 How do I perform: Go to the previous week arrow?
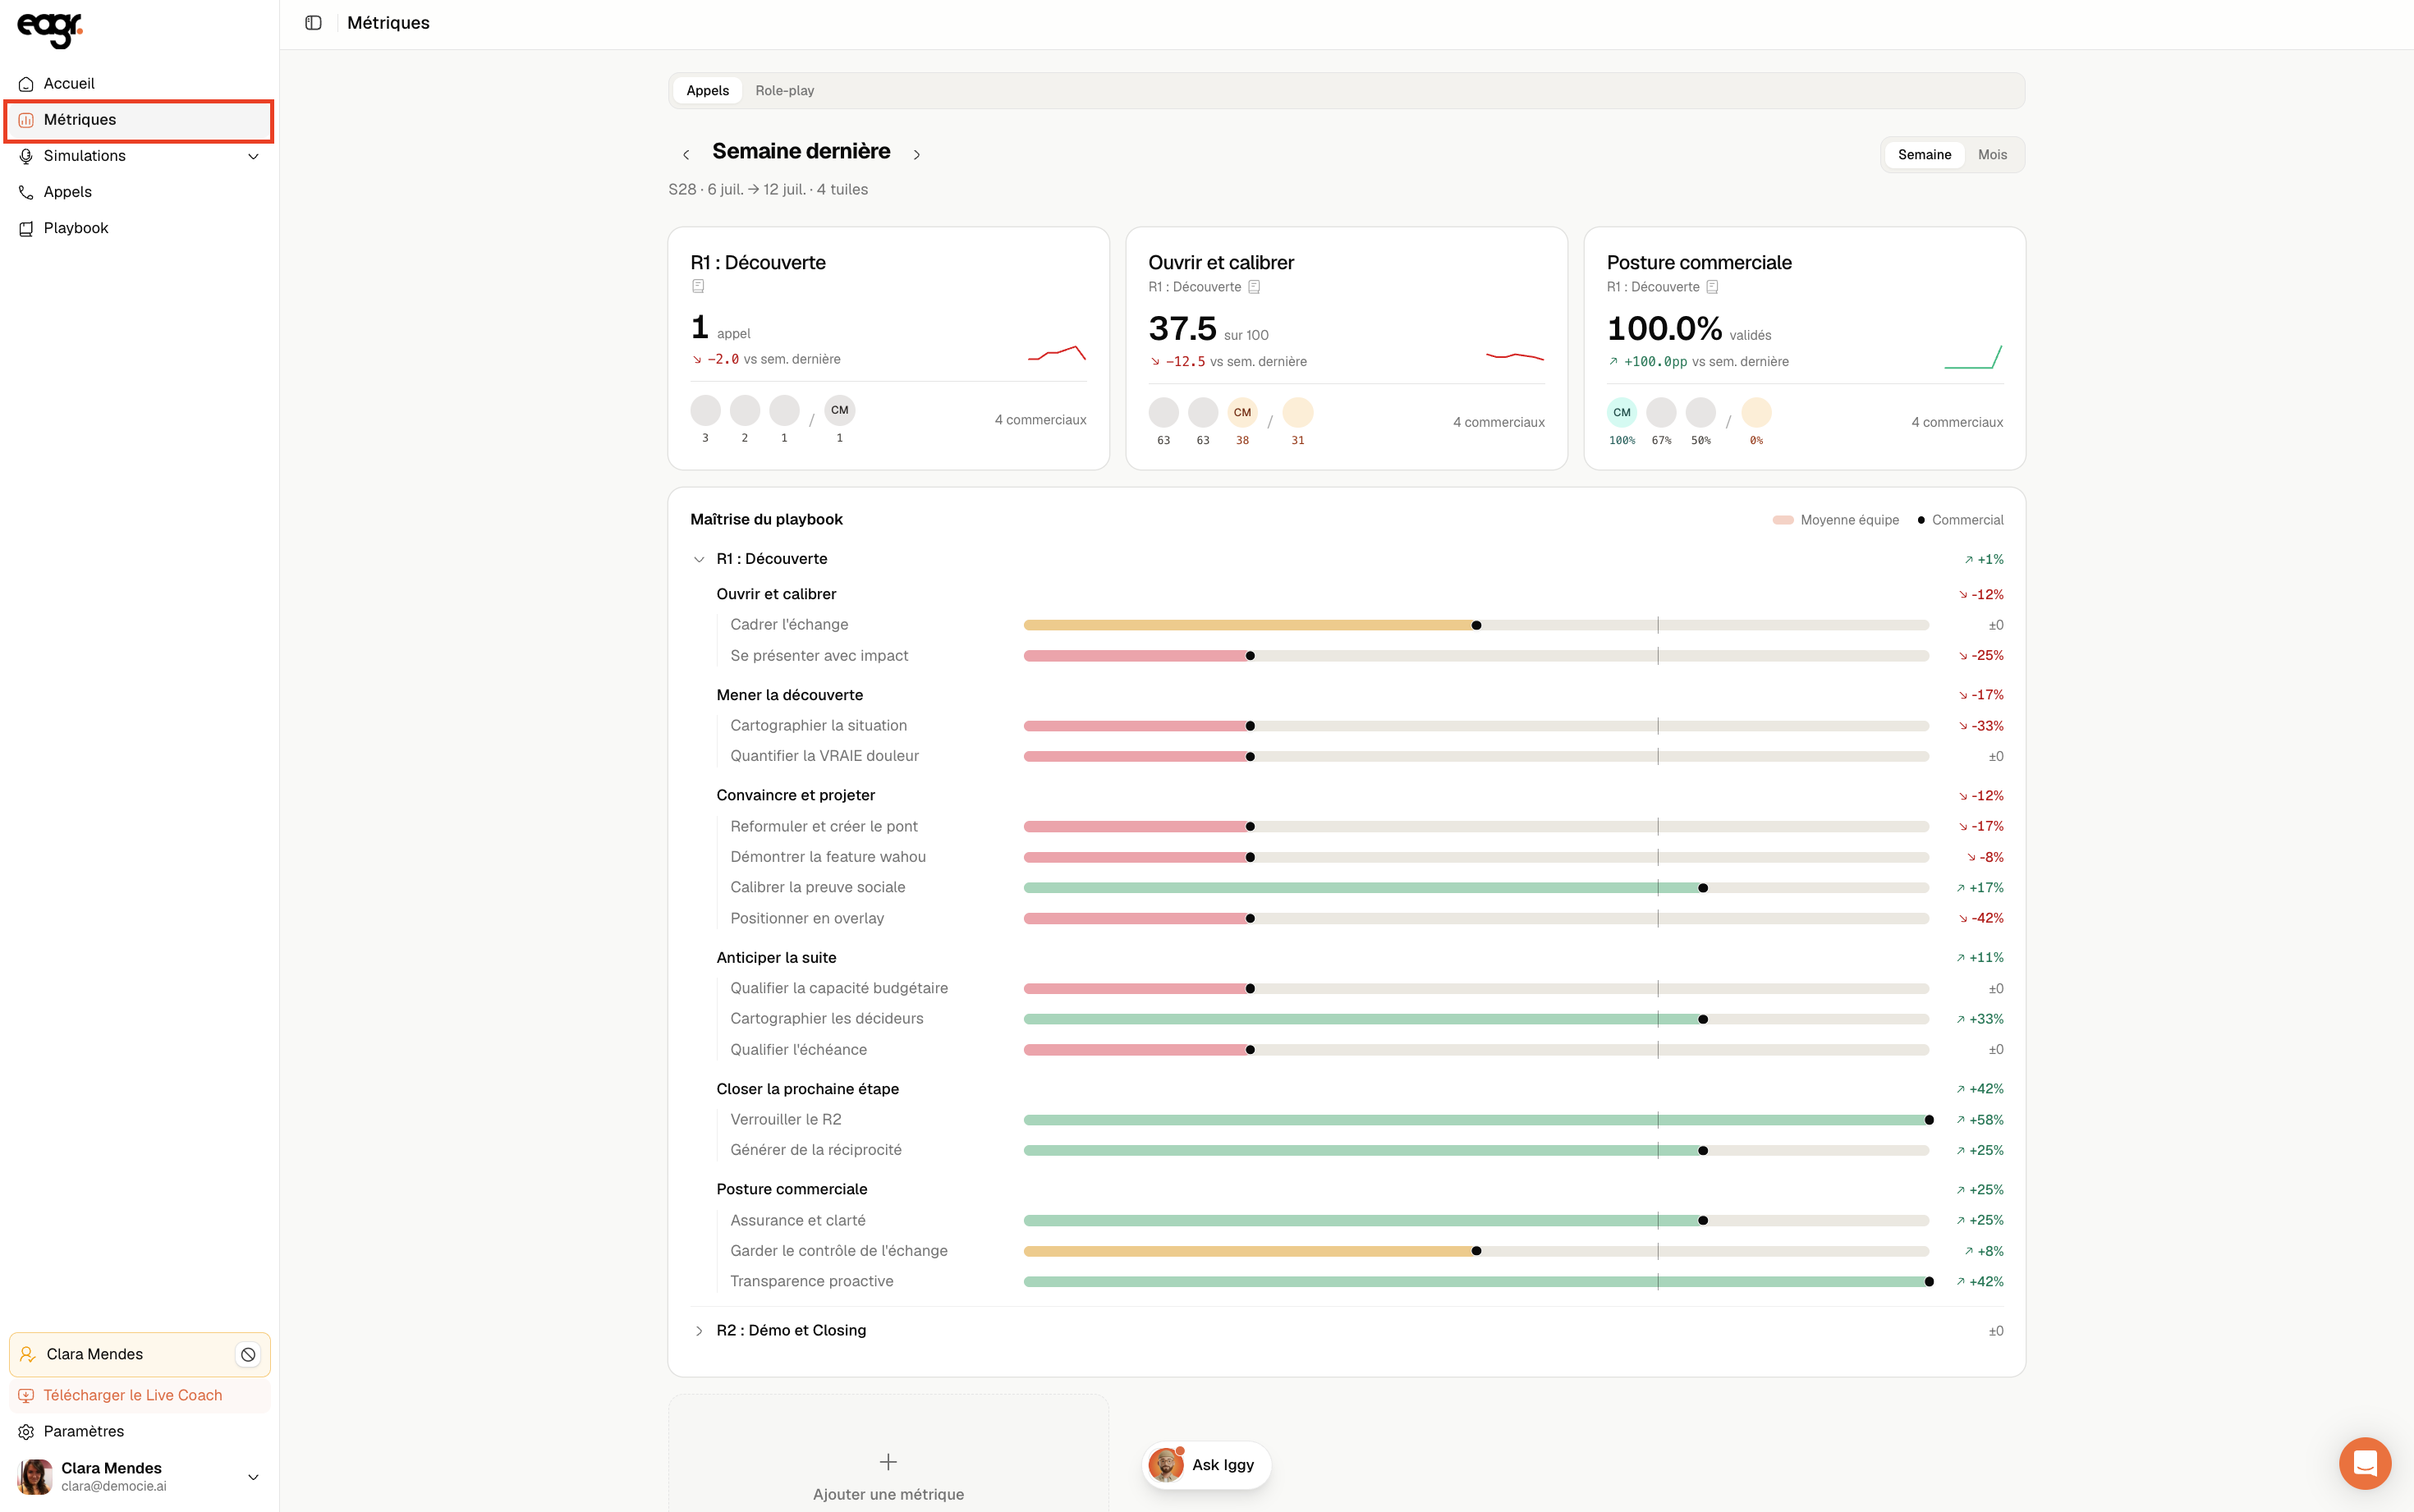686,154
